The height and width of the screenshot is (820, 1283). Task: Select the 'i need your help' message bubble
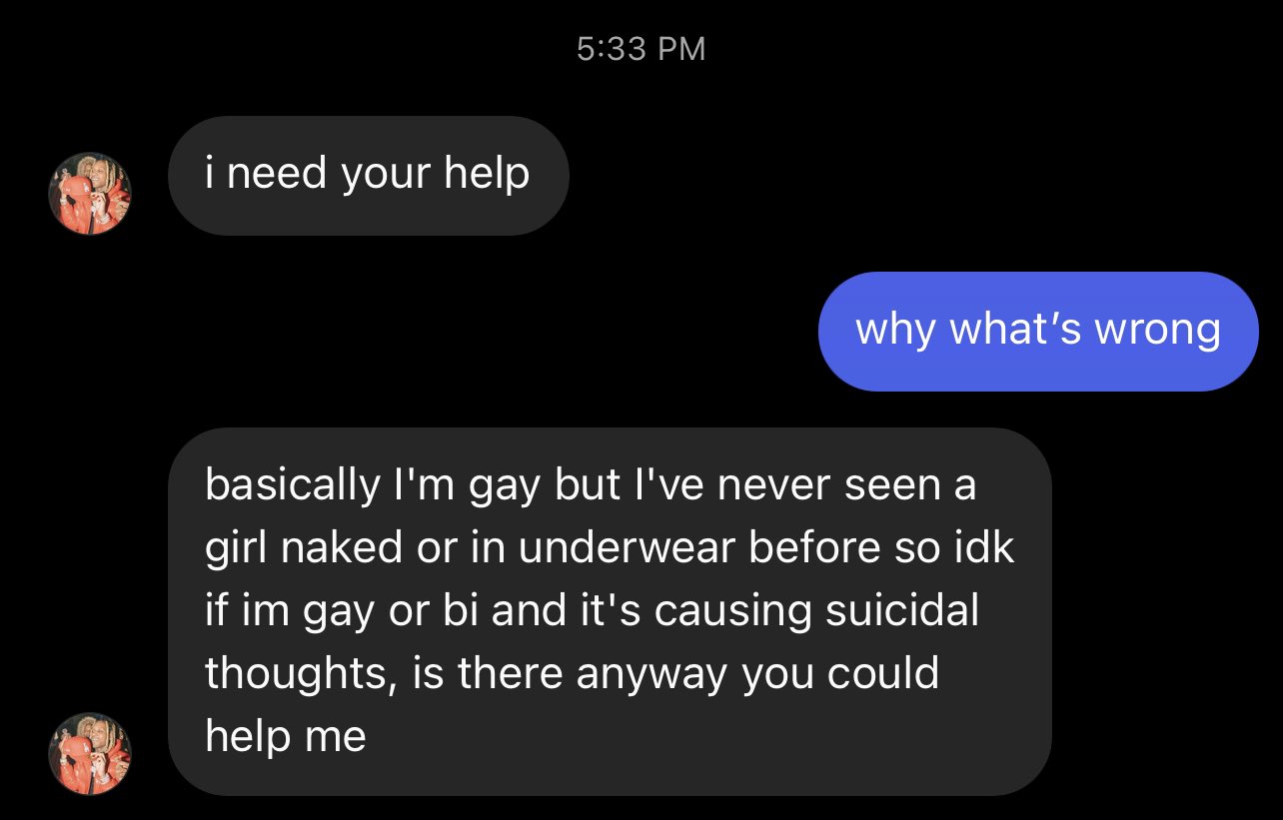click(x=368, y=176)
